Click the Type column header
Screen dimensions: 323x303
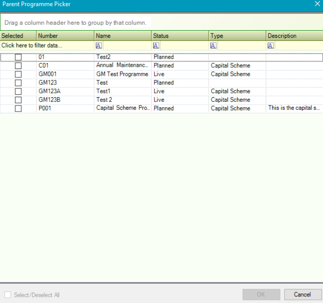tap(237, 36)
